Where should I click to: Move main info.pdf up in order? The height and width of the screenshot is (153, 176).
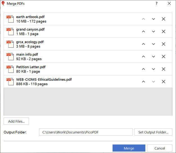(x=143, y=56)
